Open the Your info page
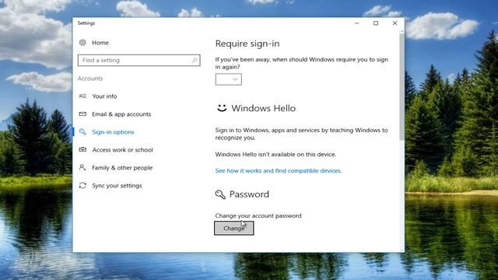 click(x=104, y=96)
